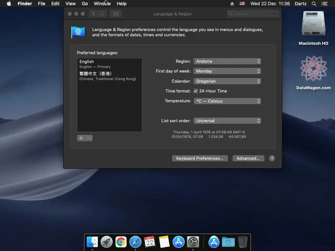The image size is (335, 251).
Task: Click the menu bar date and time
Action: click(270, 4)
